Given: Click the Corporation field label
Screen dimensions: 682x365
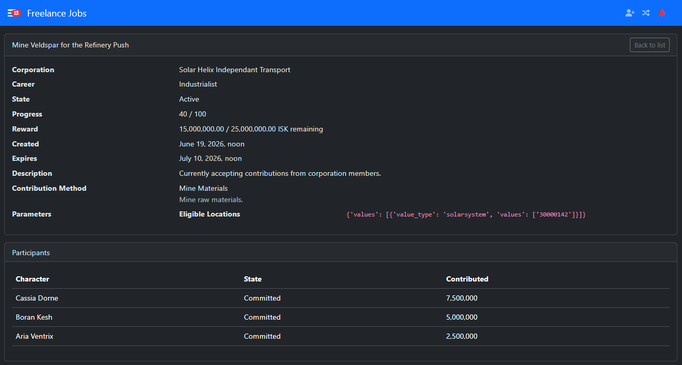Looking at the screenshot, I should [33, 70].
